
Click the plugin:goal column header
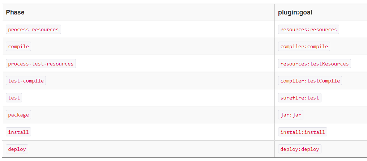tap(295, 12)
